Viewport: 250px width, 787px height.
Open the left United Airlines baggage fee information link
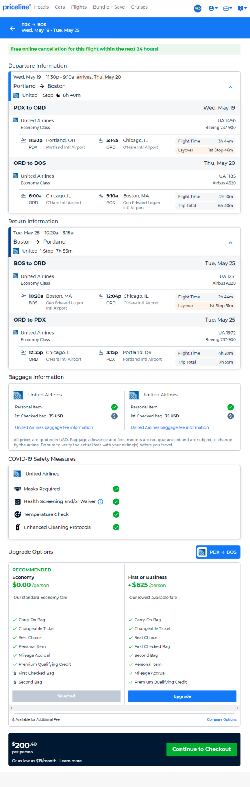coord(54,427)
